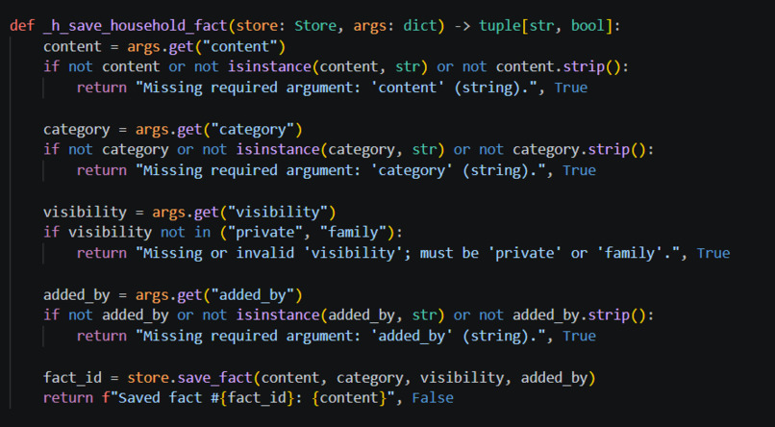
Task: Click content.strip() call
Action: point(559,66)
